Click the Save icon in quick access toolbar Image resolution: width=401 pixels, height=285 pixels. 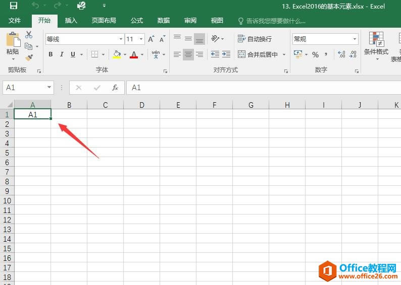pyautogui.click(x=13, y=6)
